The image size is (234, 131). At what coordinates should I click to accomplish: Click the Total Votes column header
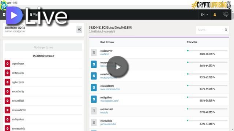tap(192, 42)
